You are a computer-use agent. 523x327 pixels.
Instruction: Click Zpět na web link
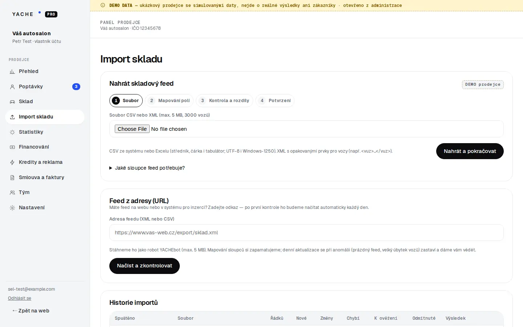click(x=31, y=311)
